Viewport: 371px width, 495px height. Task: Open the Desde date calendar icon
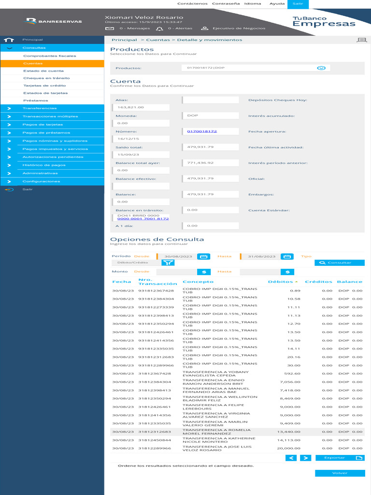coord(203,256)
